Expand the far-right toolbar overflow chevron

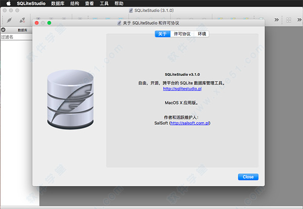point(299,20)
